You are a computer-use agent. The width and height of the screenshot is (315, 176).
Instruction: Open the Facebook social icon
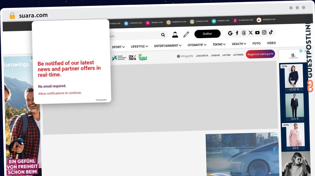[237, 33]
